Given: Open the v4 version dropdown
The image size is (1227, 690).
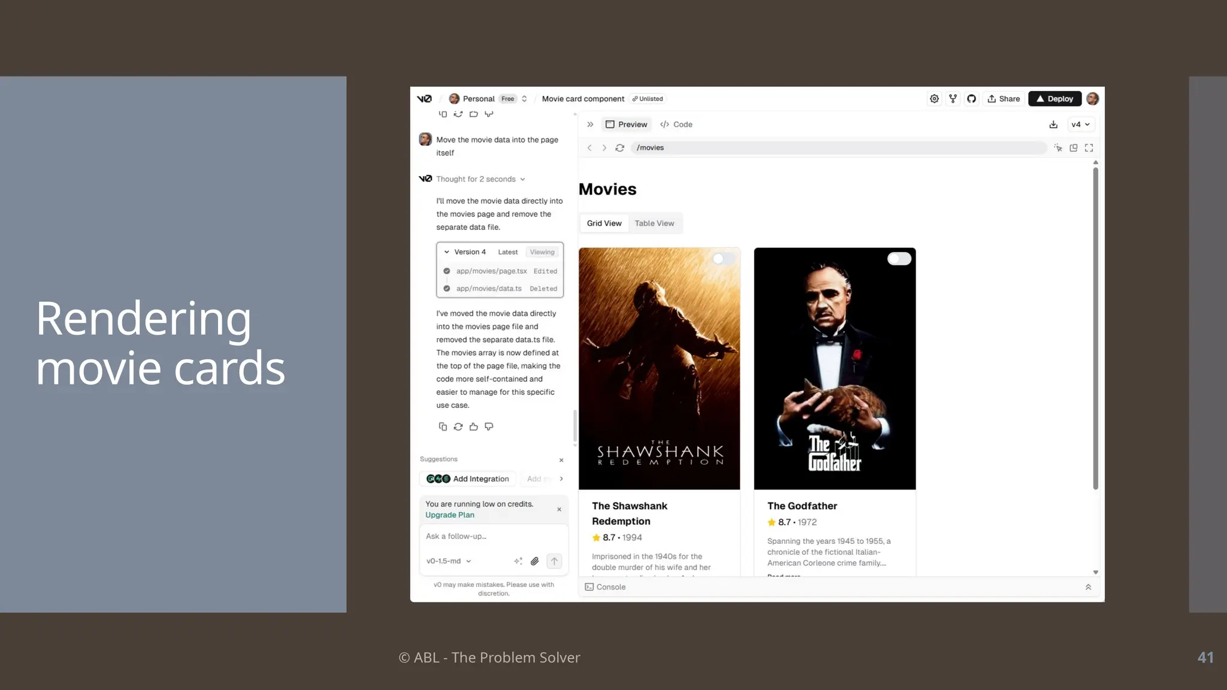Looking at the screenshot, I should point(1080,125).
